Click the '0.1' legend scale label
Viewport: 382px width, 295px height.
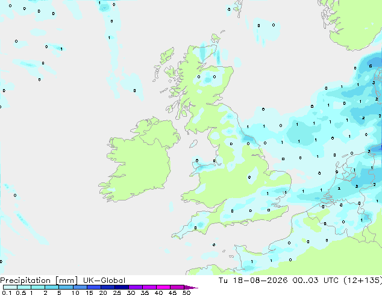click(x=7, y=293)
